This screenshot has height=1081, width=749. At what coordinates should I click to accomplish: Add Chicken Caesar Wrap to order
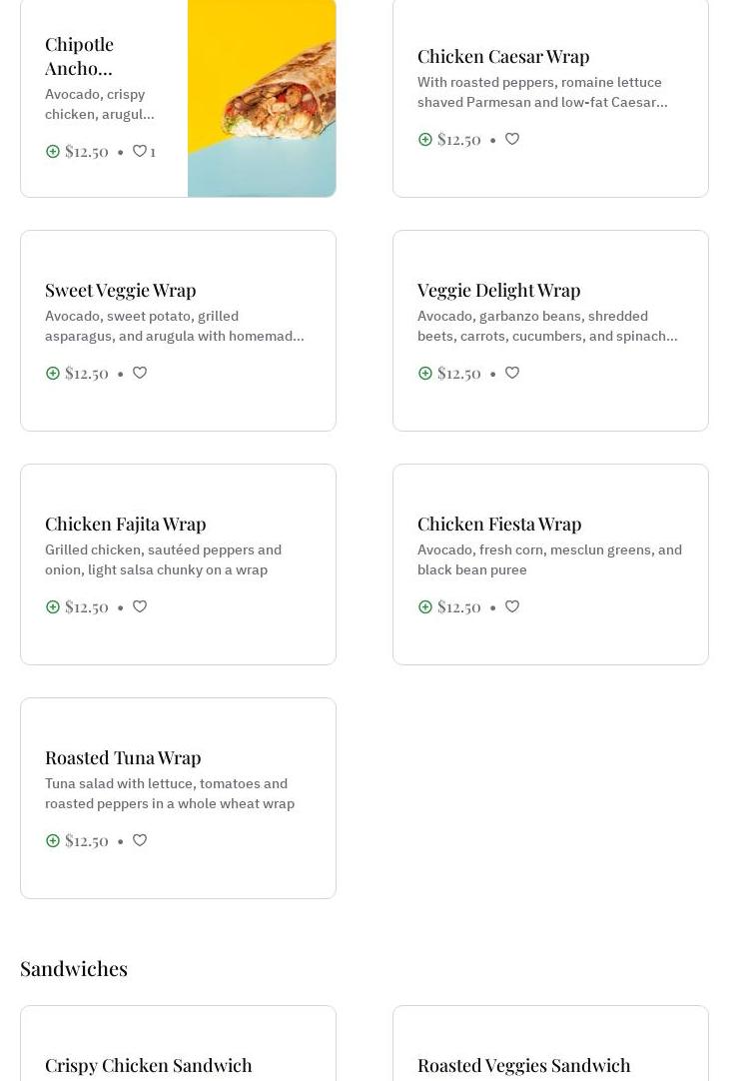425,139
